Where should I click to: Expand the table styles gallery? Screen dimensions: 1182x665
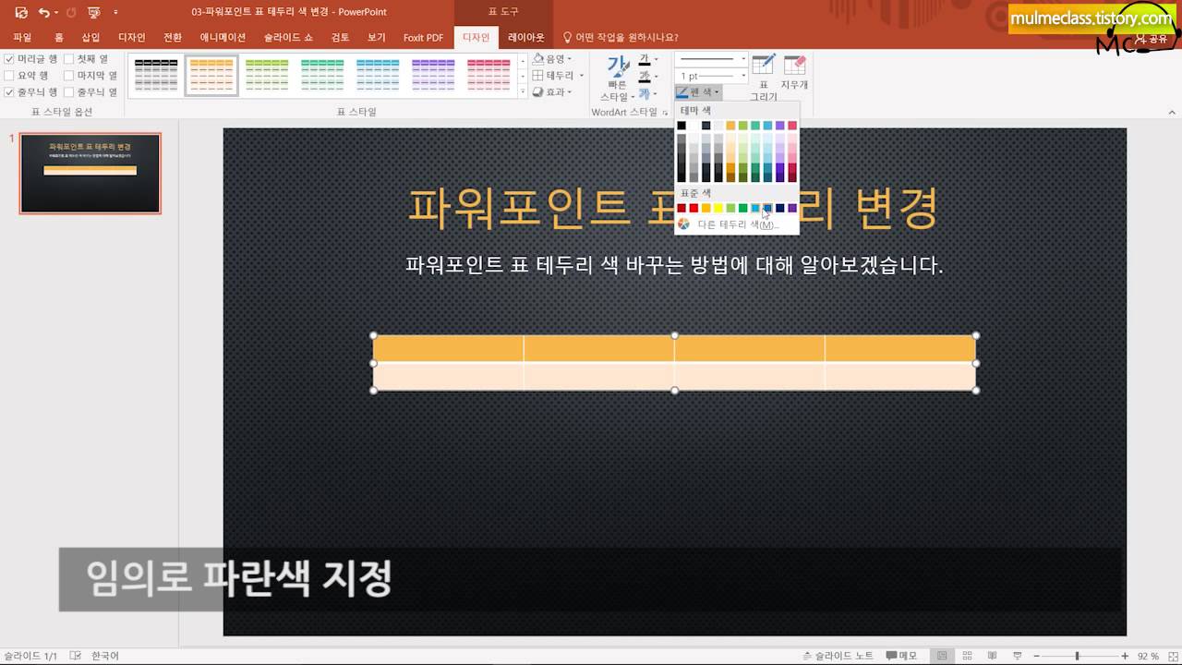pos(523,92)
